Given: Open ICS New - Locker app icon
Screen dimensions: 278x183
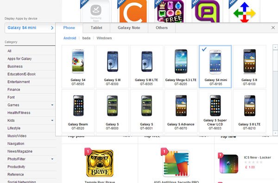Looking at the screenshot, I should tap(229, 164).
